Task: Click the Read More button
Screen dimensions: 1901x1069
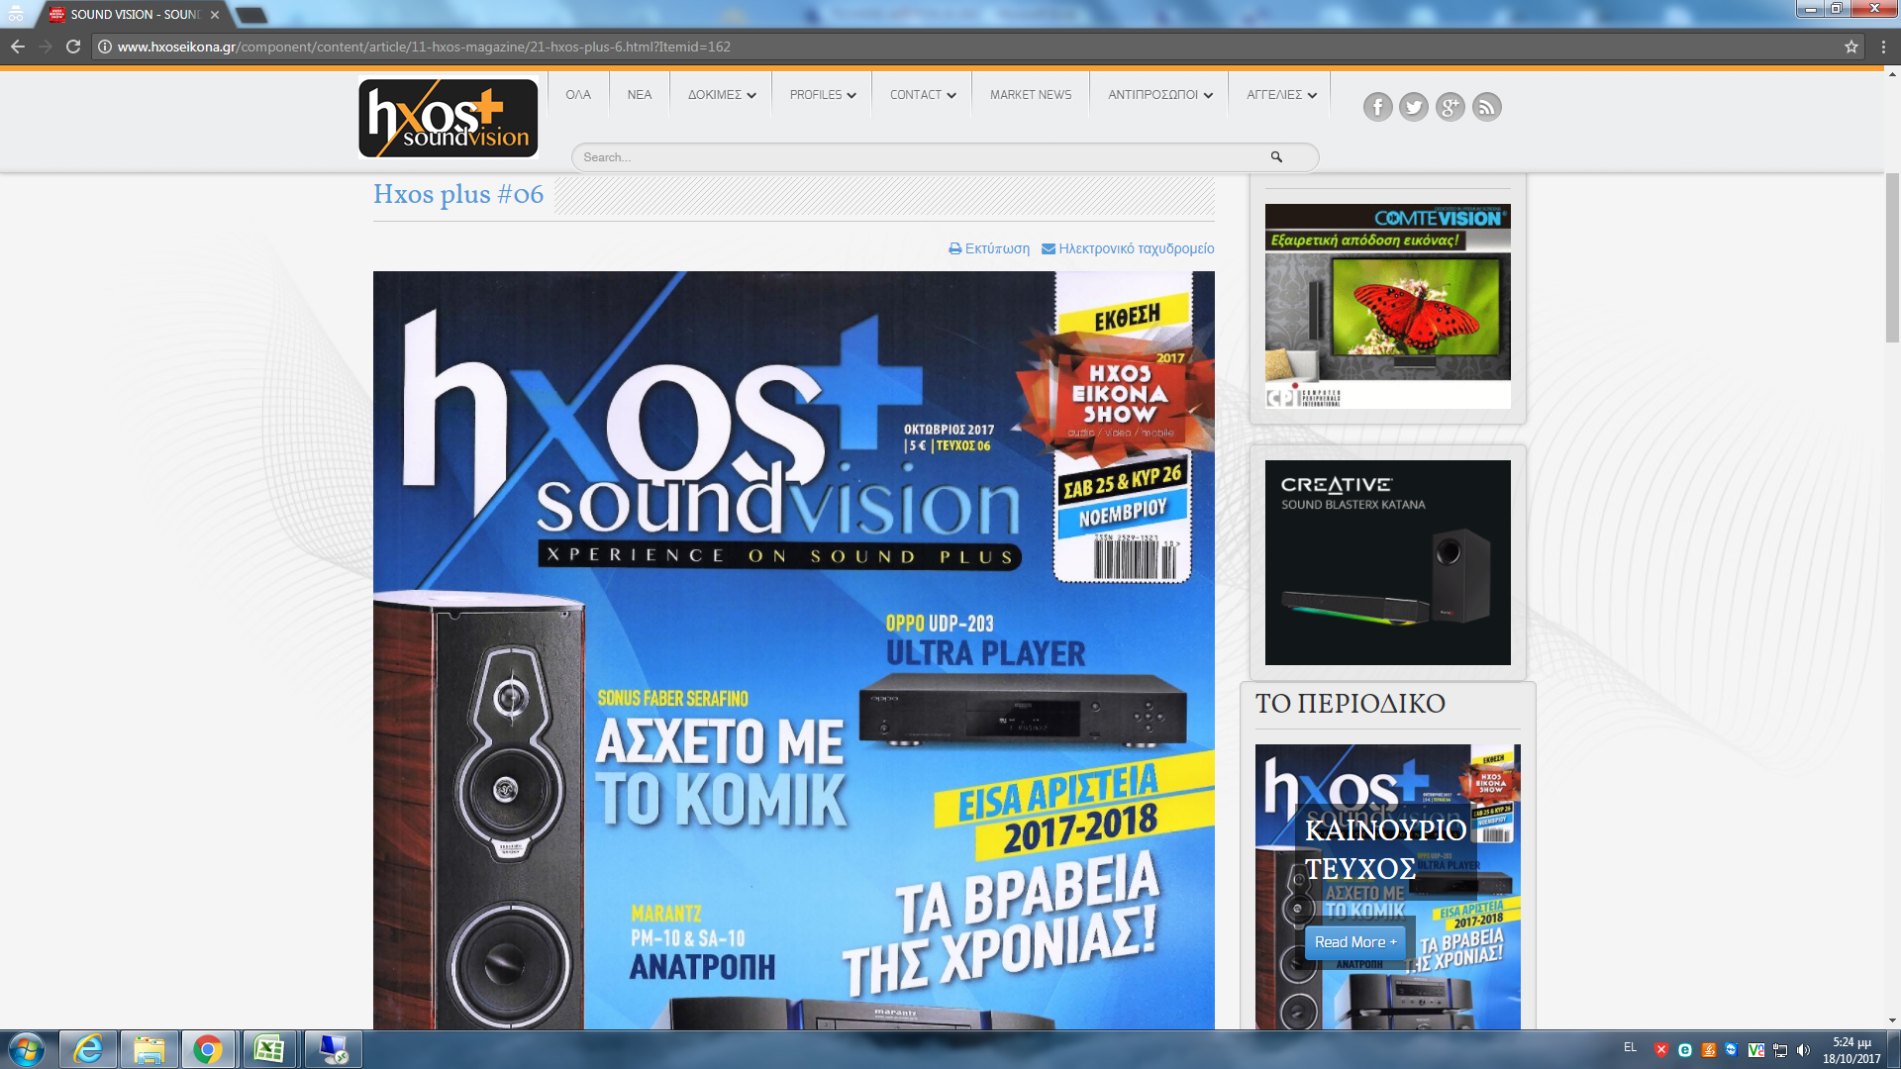Action: click(1354, 942)
